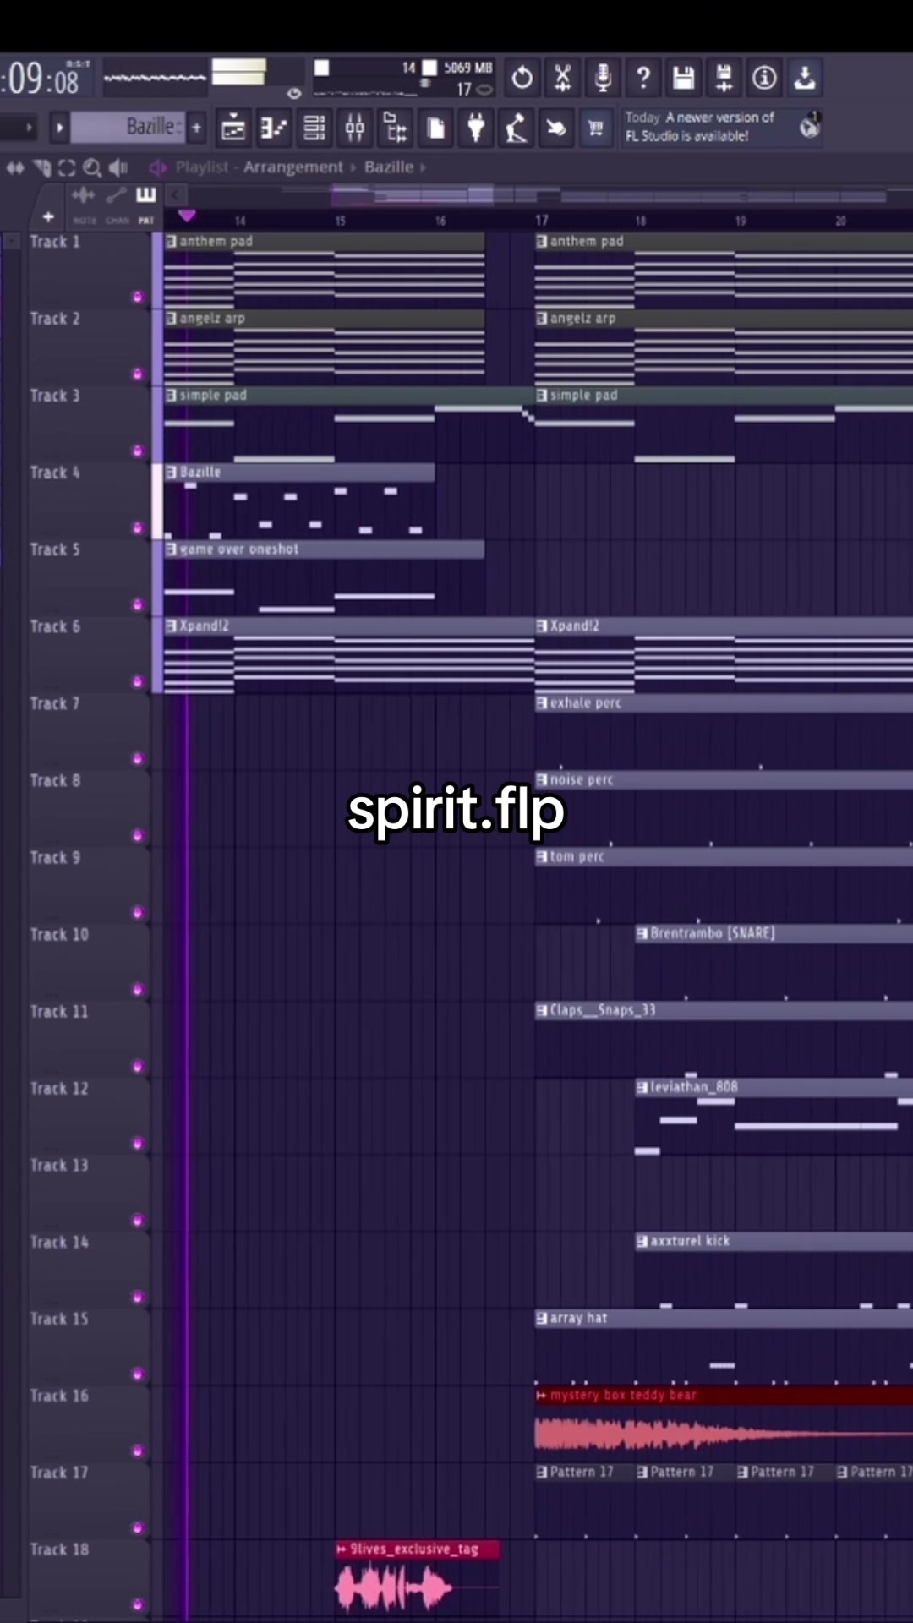Screen dimensions: 913x1623
Task: Open the Browser view icon
Action: pos(396,128)
